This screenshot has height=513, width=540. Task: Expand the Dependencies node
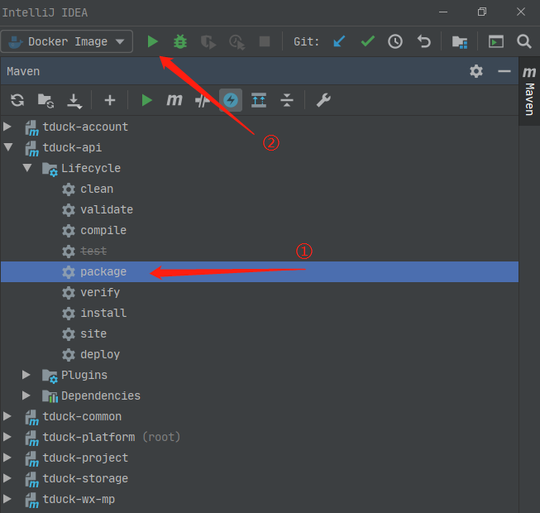click(26, 396)
